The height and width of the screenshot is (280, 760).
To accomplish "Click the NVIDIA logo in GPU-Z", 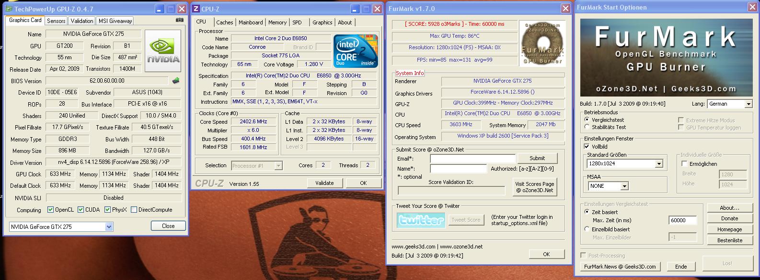I will 163,51.
